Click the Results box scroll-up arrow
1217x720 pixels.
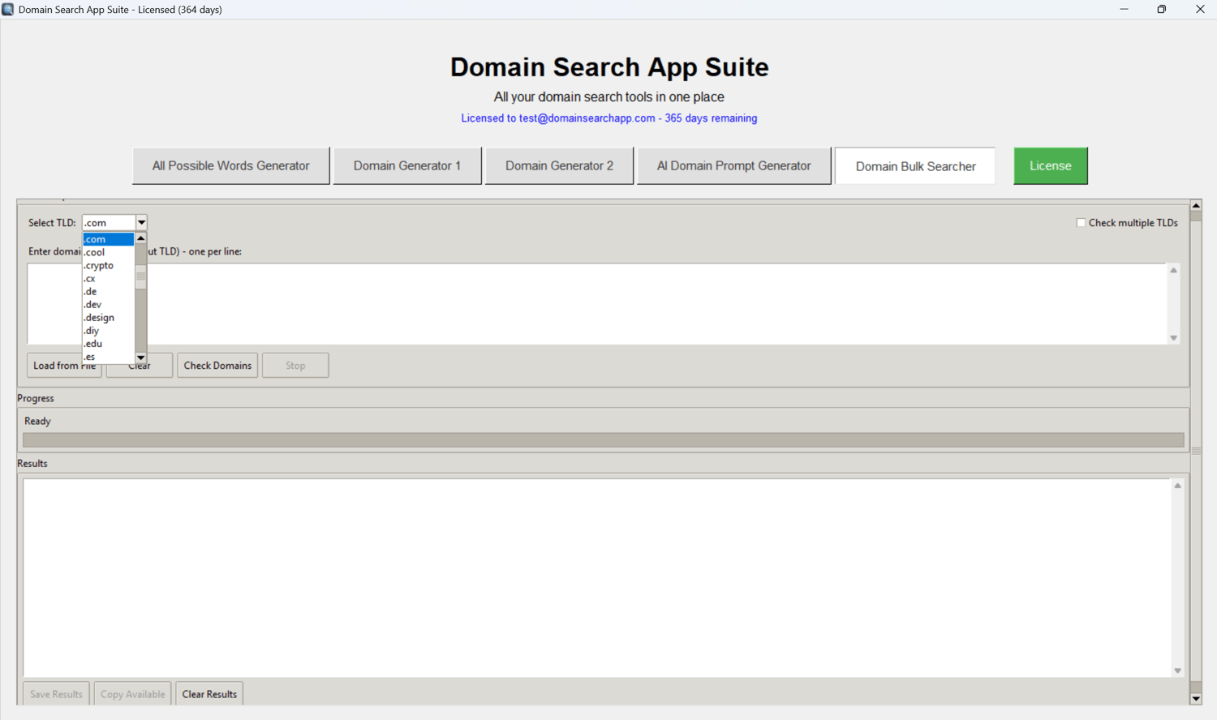click(1178, 486)
